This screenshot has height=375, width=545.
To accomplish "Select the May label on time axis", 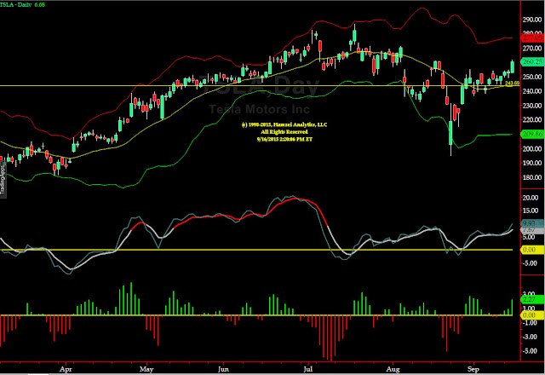I will (146, 369).
